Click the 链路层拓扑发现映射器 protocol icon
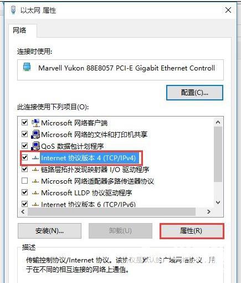The width and height of the screenshot is (241, 283). (x=35, y=170)
